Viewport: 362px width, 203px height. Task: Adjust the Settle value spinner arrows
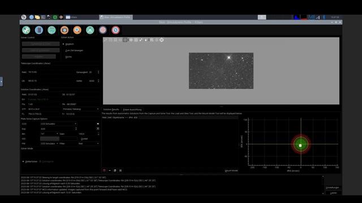(x=98, y=81)
